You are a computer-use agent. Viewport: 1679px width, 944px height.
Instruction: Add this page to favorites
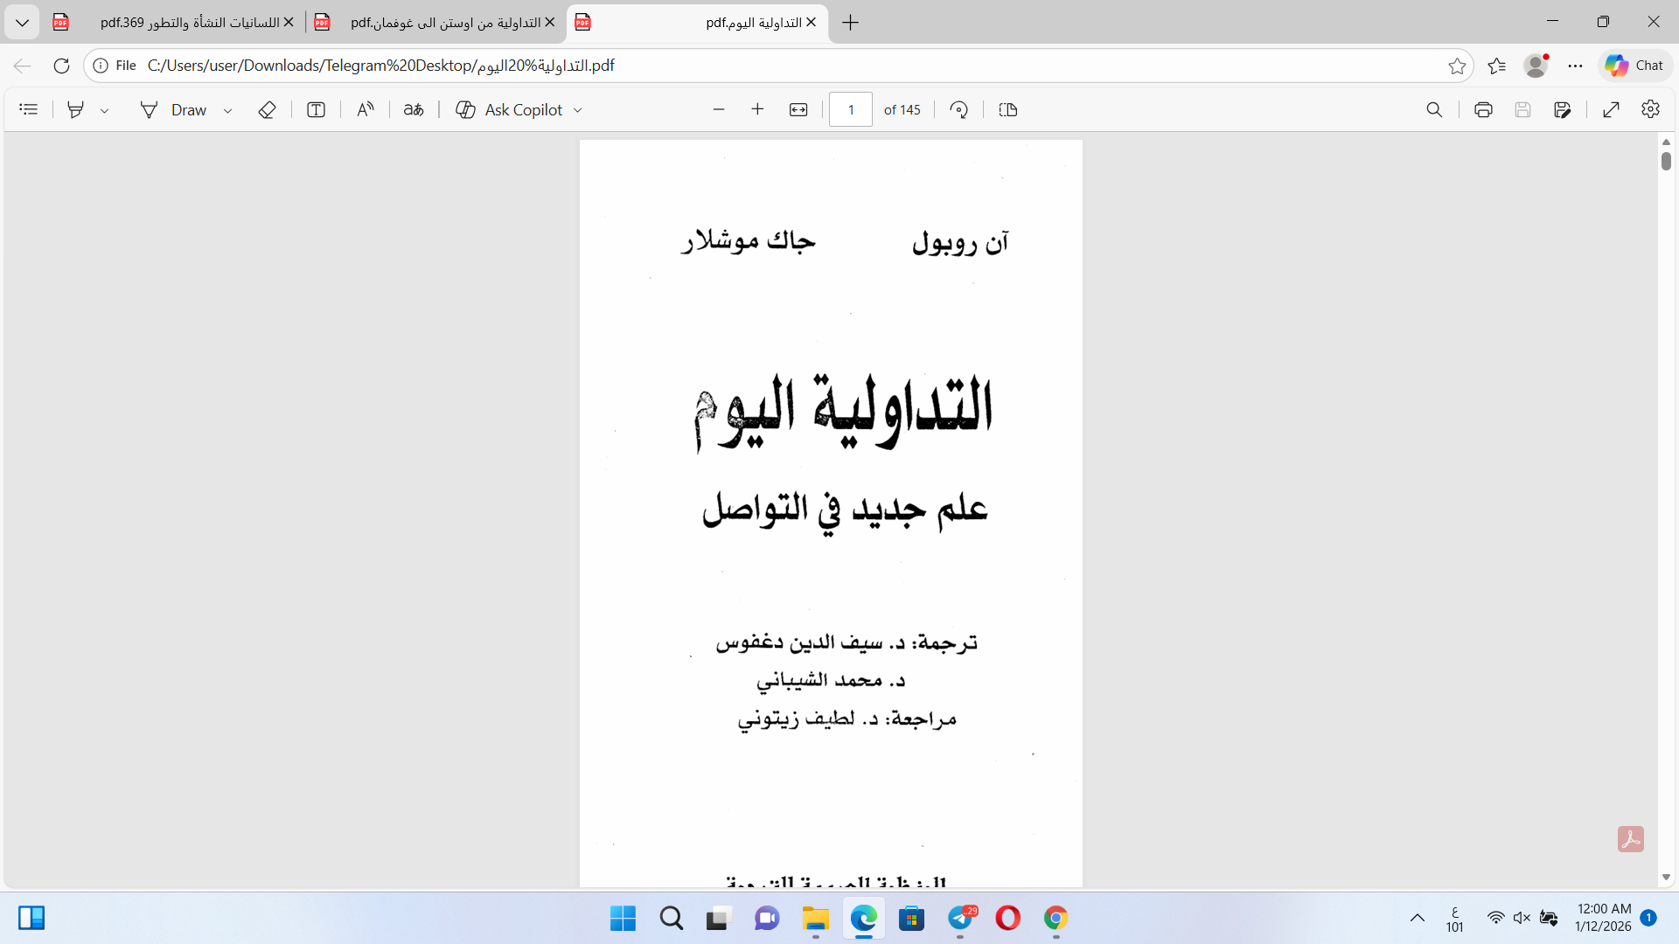[1457, 66]
